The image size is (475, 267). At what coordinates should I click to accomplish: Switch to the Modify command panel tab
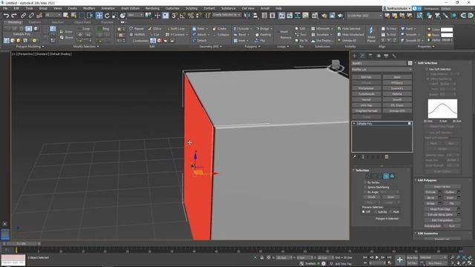(x=362, y=56)
